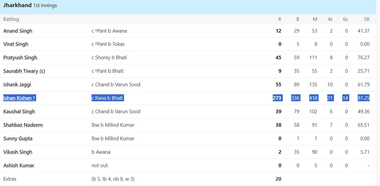Open Sunny Gupta player profile
The width and height of the screenshot is (380, 186).
(18, 138)
